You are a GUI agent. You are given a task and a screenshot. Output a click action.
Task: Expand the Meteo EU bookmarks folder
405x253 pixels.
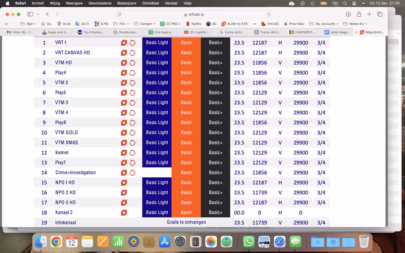click(x=355, y=24)
